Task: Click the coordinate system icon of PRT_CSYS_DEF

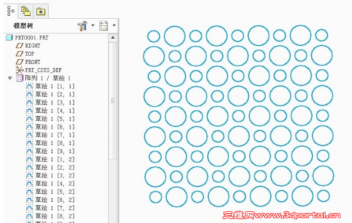Action: point(19,70)
